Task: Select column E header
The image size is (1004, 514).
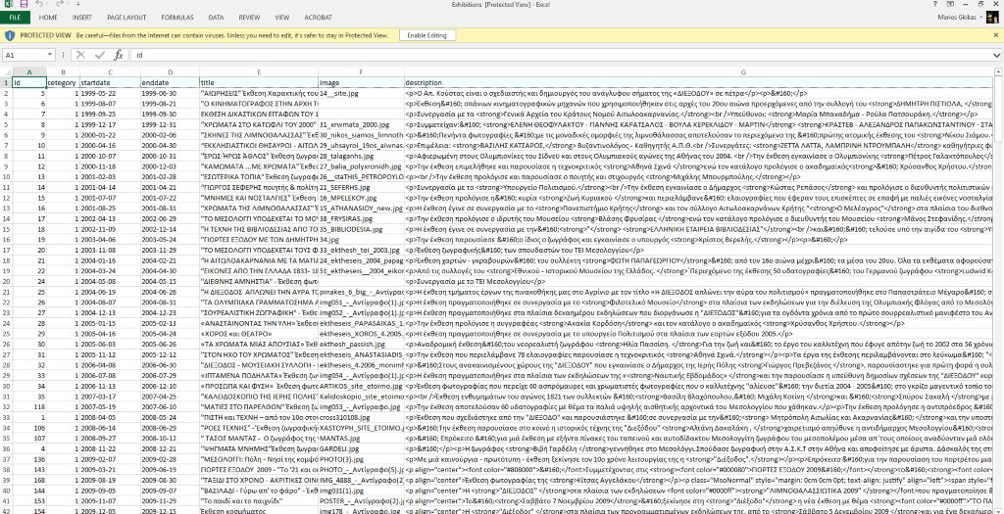Action: (x=258, y=71)
